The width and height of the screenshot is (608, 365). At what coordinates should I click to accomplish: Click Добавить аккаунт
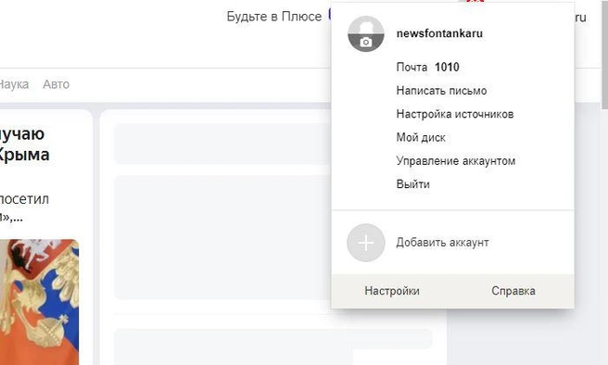(442, 243)
